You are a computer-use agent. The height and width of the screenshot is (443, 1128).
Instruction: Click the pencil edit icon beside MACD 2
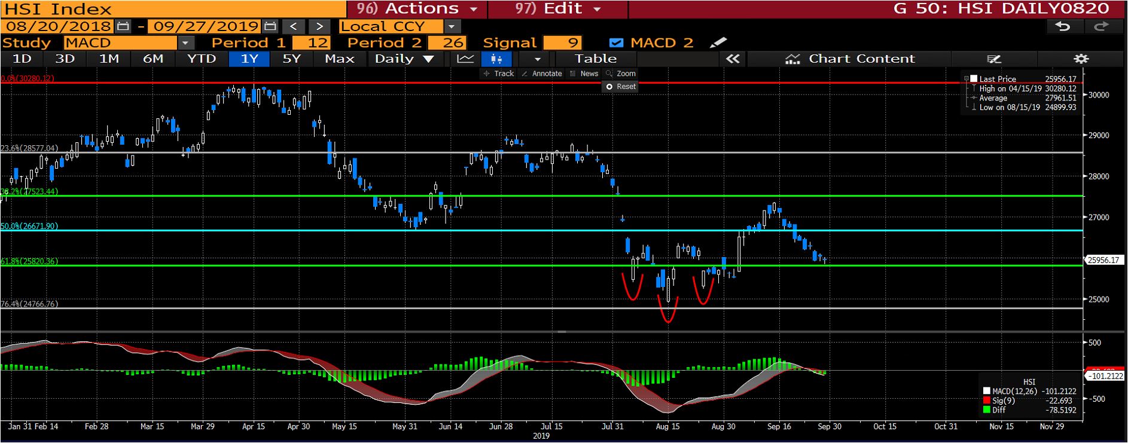[718, 42]
